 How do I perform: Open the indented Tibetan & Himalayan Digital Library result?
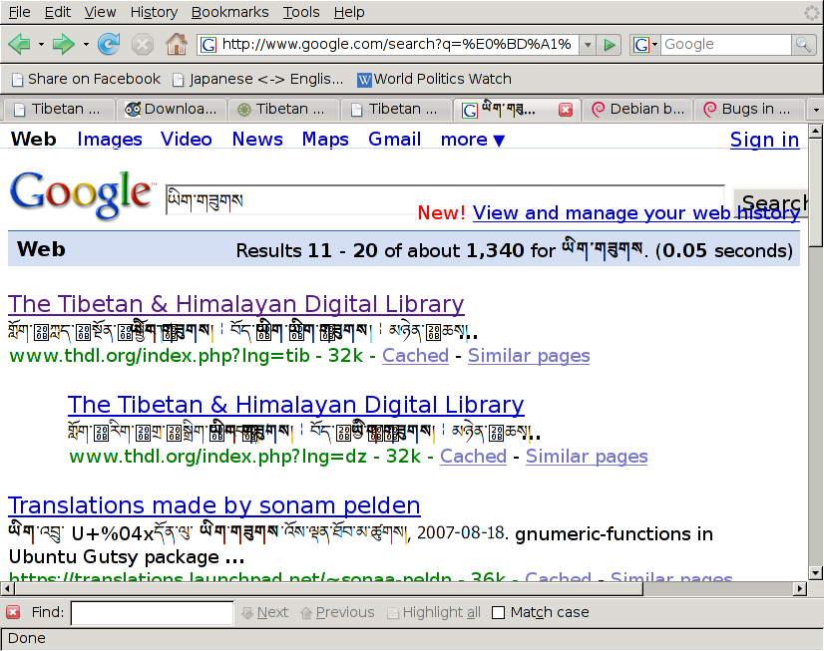(x=296, y=406)
